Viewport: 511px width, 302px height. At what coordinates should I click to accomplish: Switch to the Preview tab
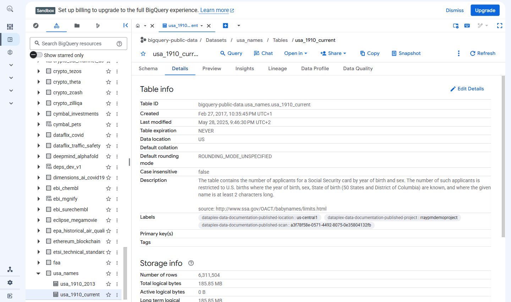(212, 68)
